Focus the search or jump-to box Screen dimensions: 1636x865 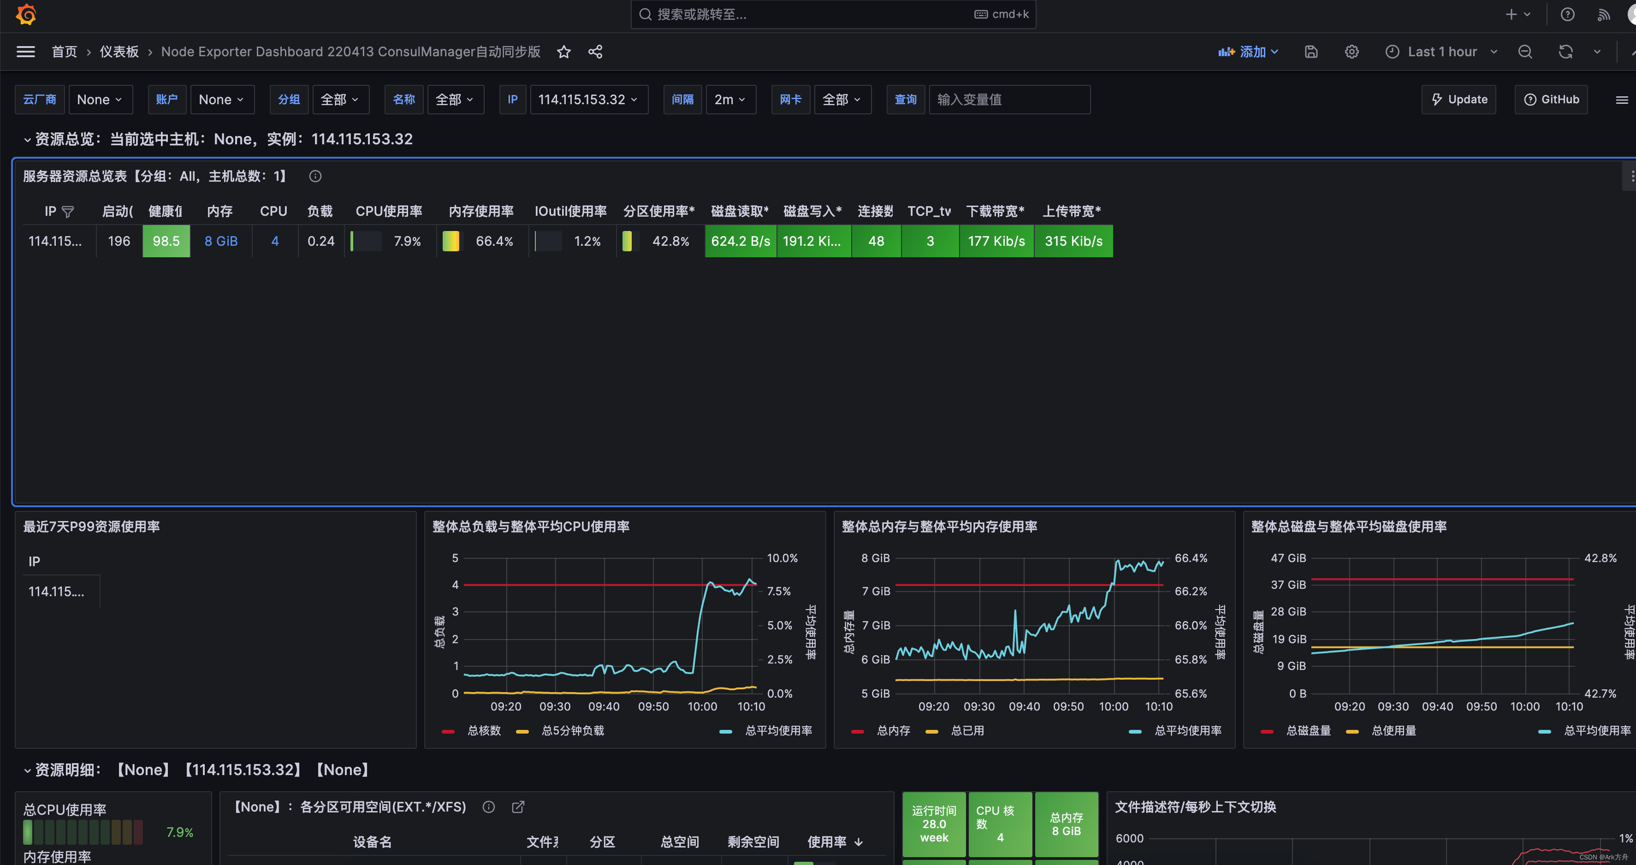[833, 14]
